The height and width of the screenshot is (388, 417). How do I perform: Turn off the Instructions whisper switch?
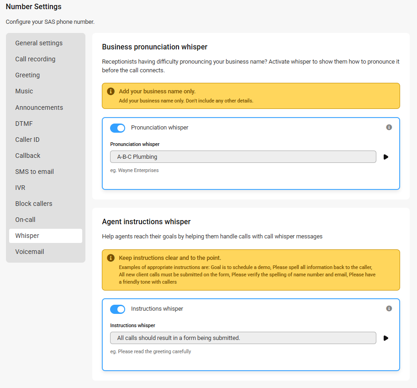pyautogui.click(x=117, y=309)
